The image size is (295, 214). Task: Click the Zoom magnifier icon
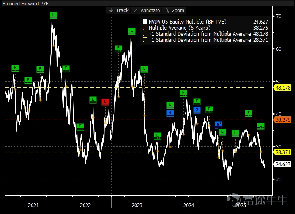167,11
